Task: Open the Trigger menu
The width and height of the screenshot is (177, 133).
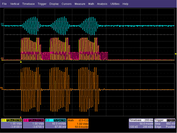Action: click(x=43, y=4)
